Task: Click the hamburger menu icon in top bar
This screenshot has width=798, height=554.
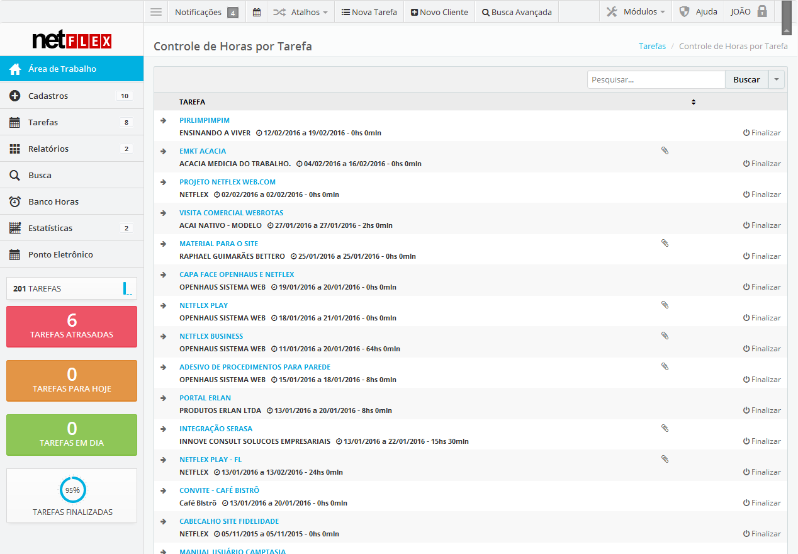Action: pos(156,12)
